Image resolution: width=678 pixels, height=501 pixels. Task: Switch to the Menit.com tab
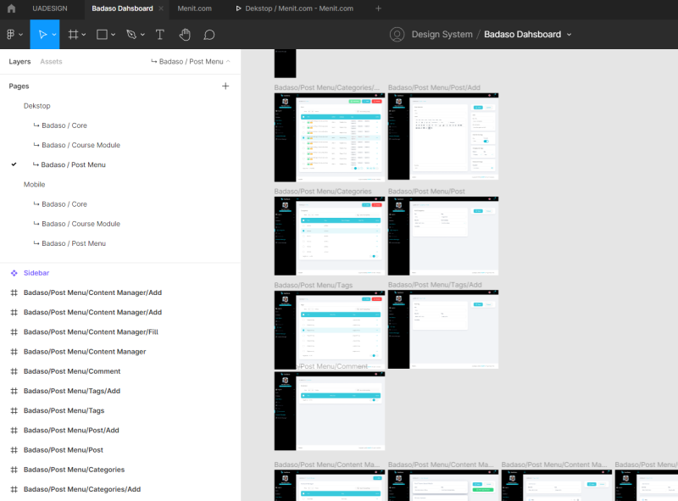(x=194, y=8)
